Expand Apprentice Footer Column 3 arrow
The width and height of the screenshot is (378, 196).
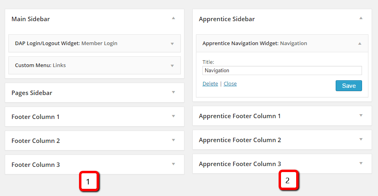pos(361,163)
